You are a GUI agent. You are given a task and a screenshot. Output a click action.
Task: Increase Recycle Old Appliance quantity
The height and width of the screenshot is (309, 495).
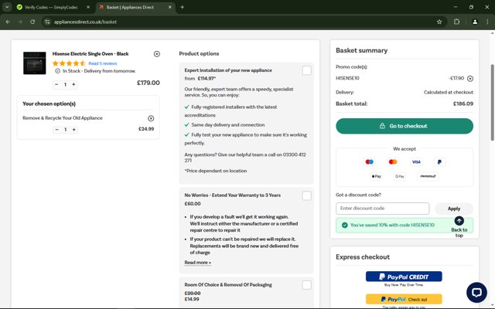click(x=74, y=129)
